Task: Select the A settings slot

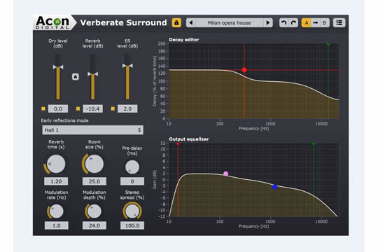Action: click(307, 22)
